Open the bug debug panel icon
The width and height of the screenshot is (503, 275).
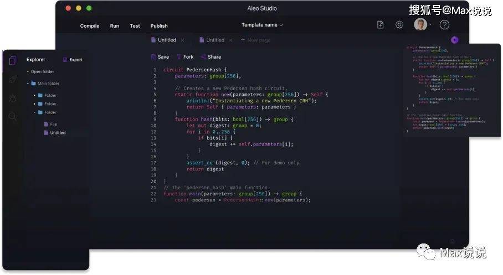click(12, 98)
